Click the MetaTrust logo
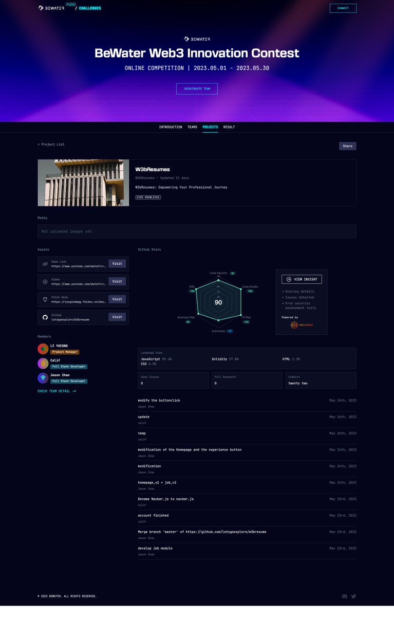The height and width of the screenshot is (617, 394). tap(302, 325)
